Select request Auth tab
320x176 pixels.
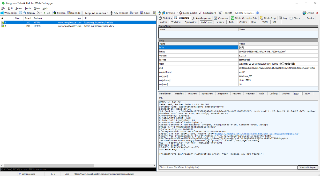pos(231,22)
